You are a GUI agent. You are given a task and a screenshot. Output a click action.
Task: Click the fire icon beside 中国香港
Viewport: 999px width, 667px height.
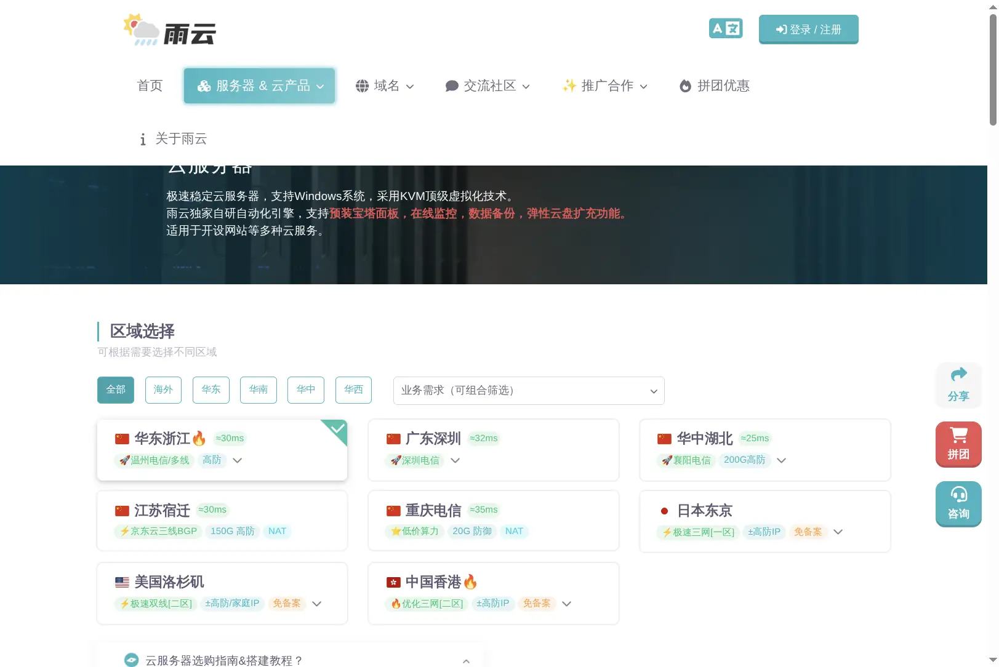[x=470, y=581]
